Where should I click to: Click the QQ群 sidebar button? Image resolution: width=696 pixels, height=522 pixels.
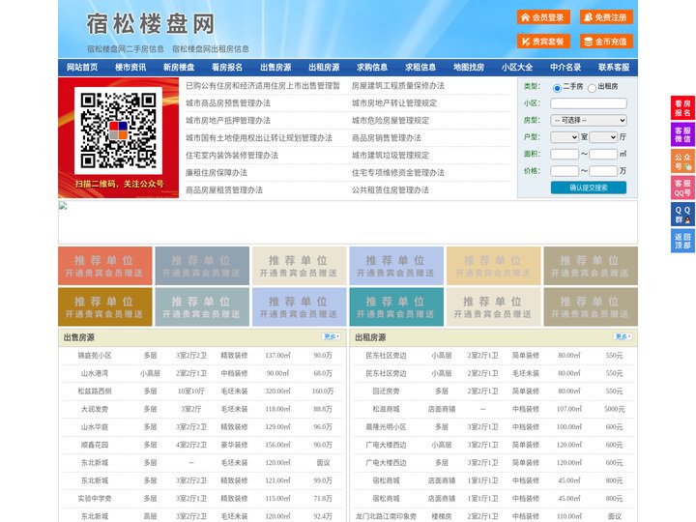[682, 215]
